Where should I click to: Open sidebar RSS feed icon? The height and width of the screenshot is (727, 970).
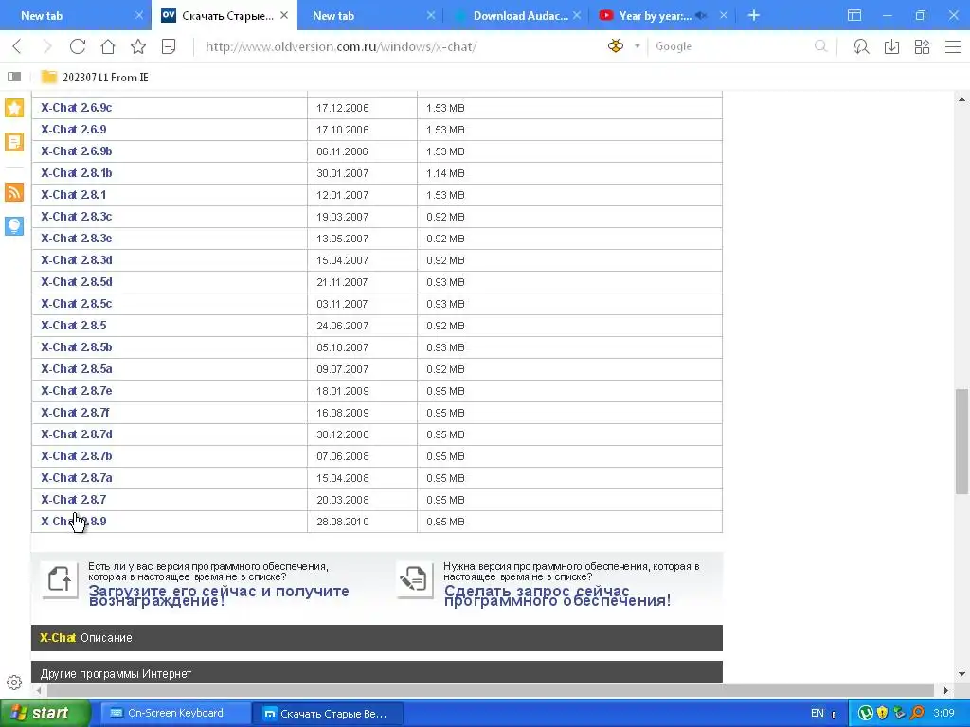pyautogui.click(x=14, y=192)
